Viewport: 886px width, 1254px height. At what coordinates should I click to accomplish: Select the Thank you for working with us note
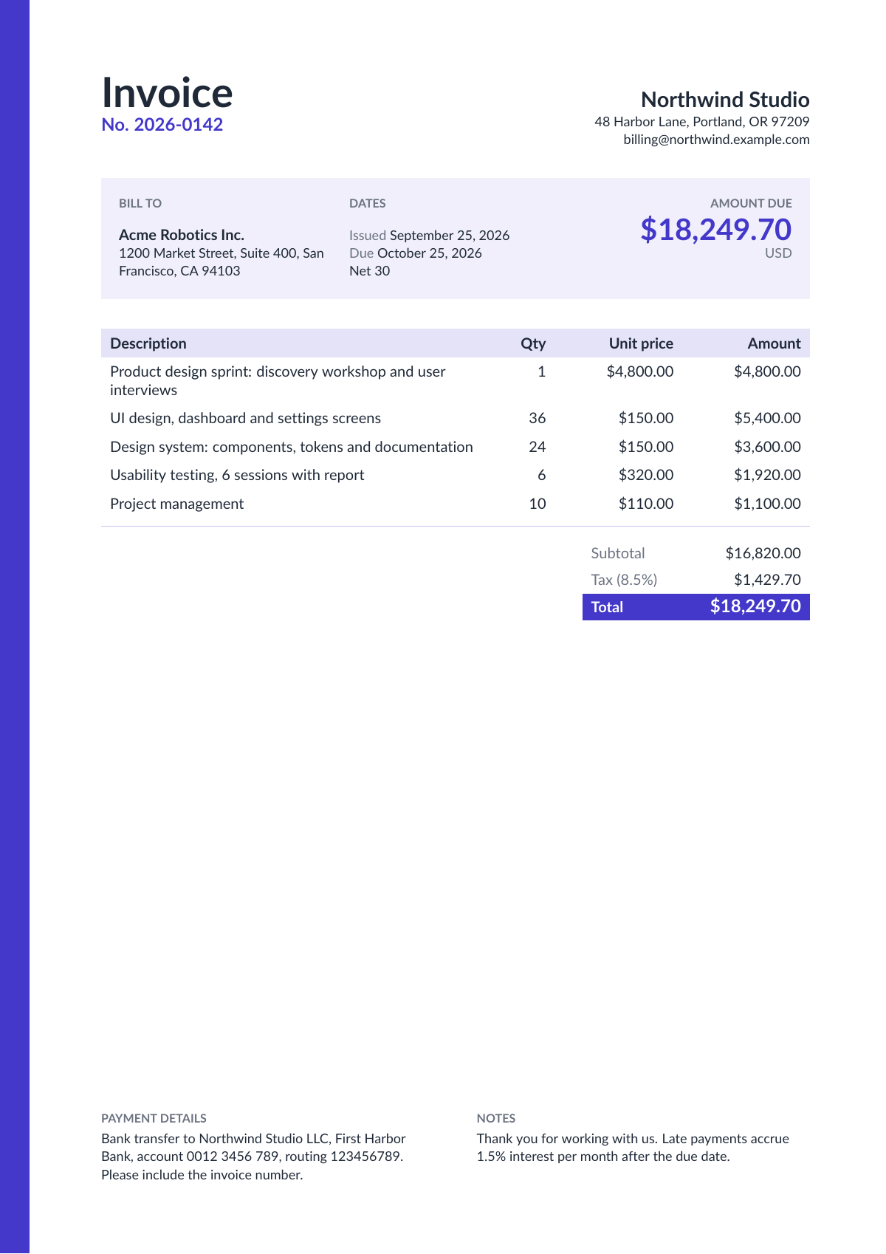(x=633, y=1148)
